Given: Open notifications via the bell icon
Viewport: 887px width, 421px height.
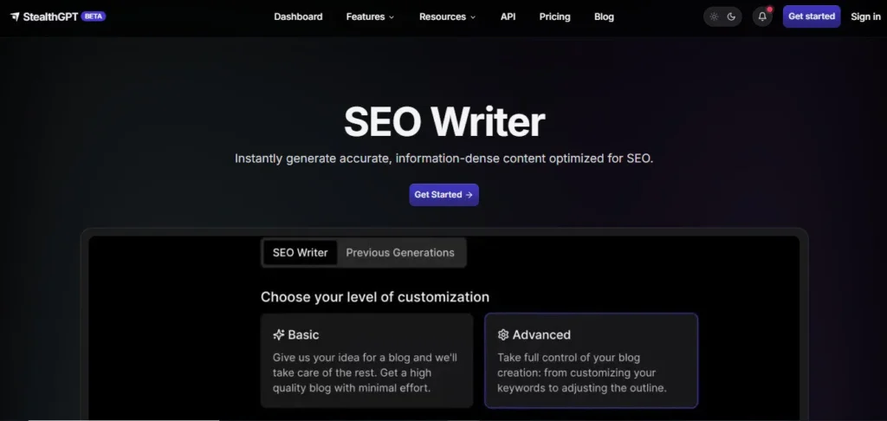Looking at the screenshot, I should 762,16.
